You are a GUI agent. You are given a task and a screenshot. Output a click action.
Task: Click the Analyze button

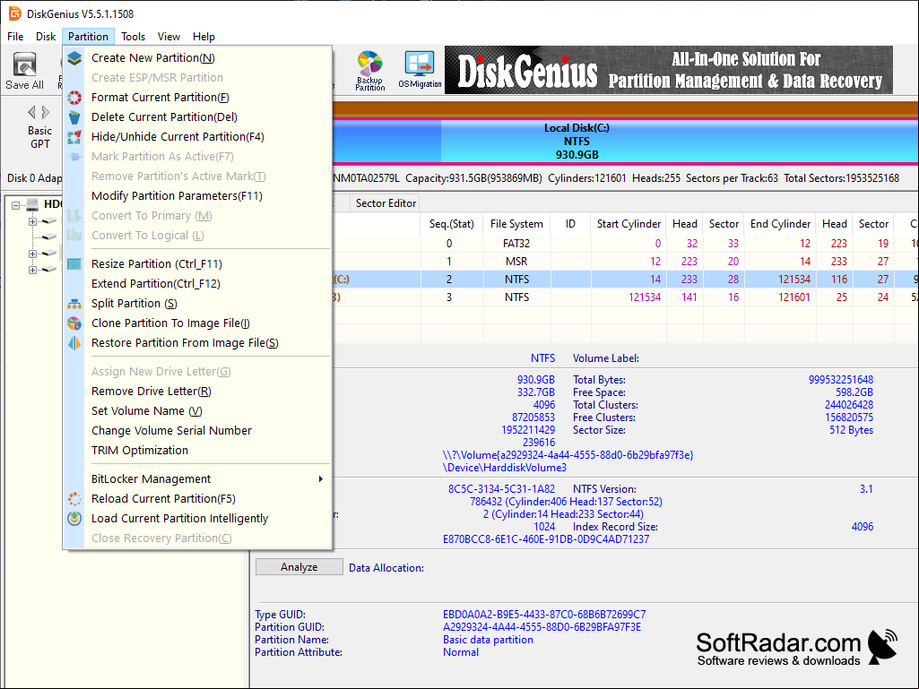click(299, 567)
